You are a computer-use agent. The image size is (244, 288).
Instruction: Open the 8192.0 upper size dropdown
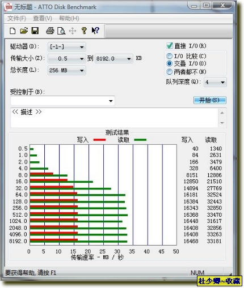(x=113, y=59)
